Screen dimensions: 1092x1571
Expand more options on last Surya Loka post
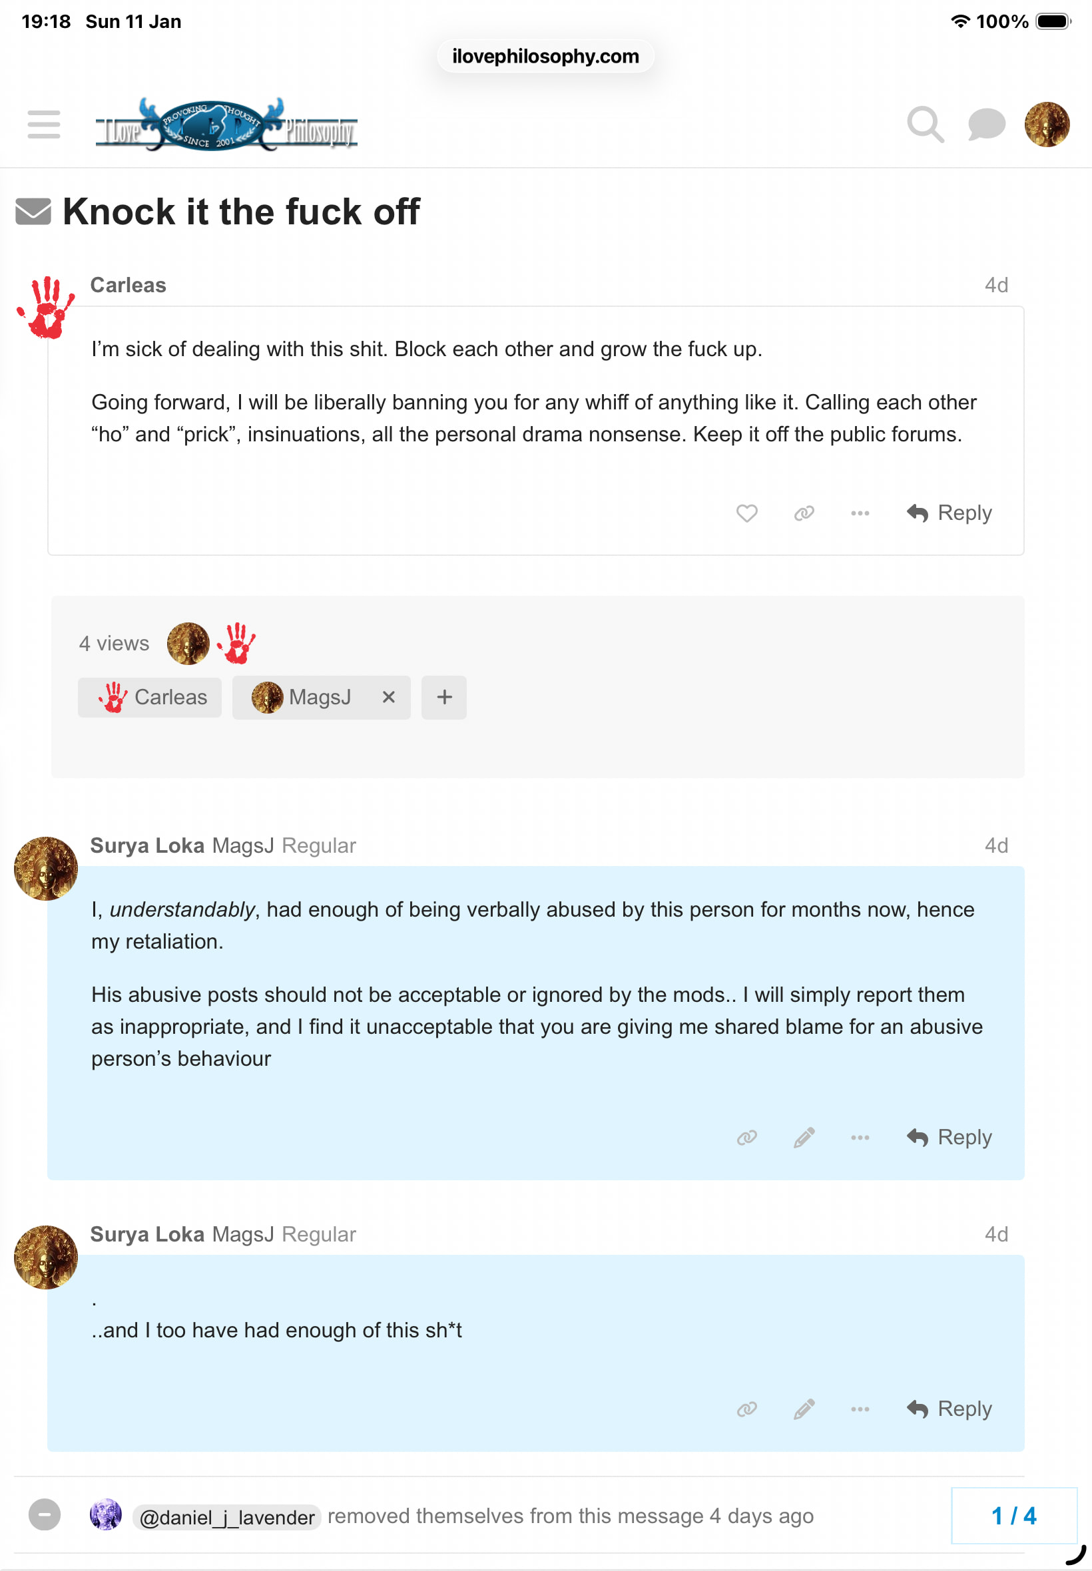pos(860,1409)
